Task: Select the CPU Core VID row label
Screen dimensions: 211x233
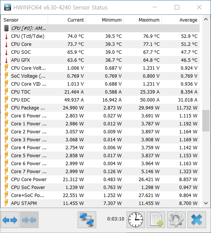Action: click(x=29, y=84)
